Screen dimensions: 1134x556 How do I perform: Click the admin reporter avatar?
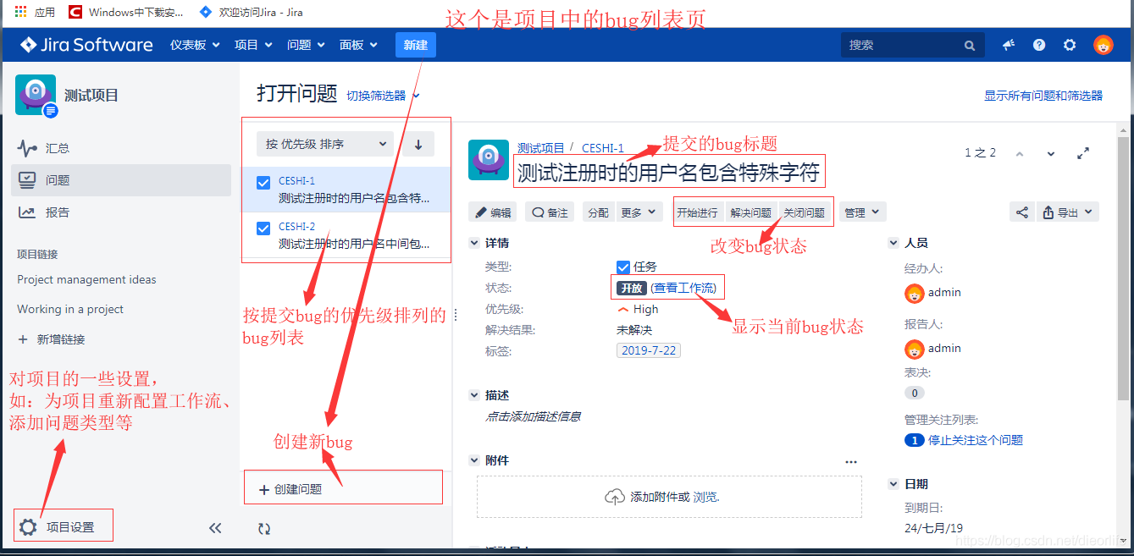(x=914, y=349)
